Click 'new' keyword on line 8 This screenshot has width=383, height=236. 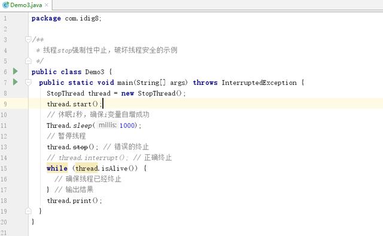tap(127, 93)
